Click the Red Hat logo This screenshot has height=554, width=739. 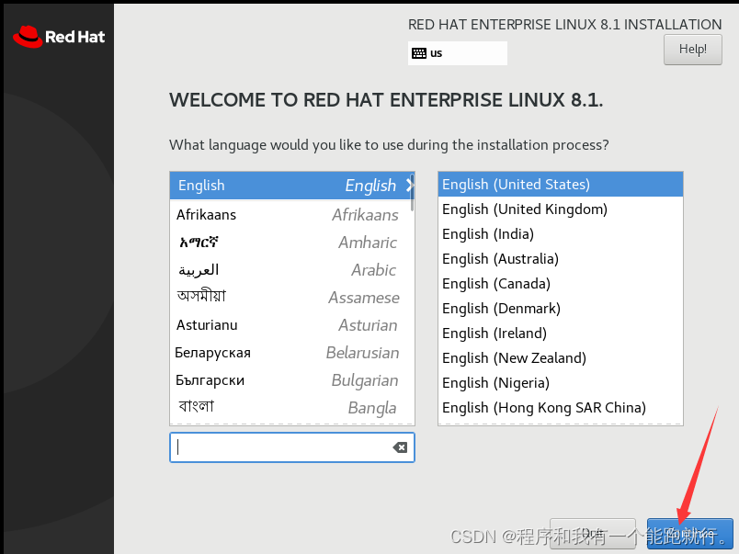pyautogui.click(x=59, y=37)
